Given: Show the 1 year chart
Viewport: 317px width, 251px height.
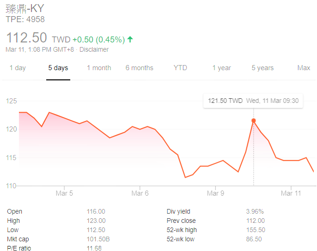Looking at the screenshot, I should pos(221,68).
